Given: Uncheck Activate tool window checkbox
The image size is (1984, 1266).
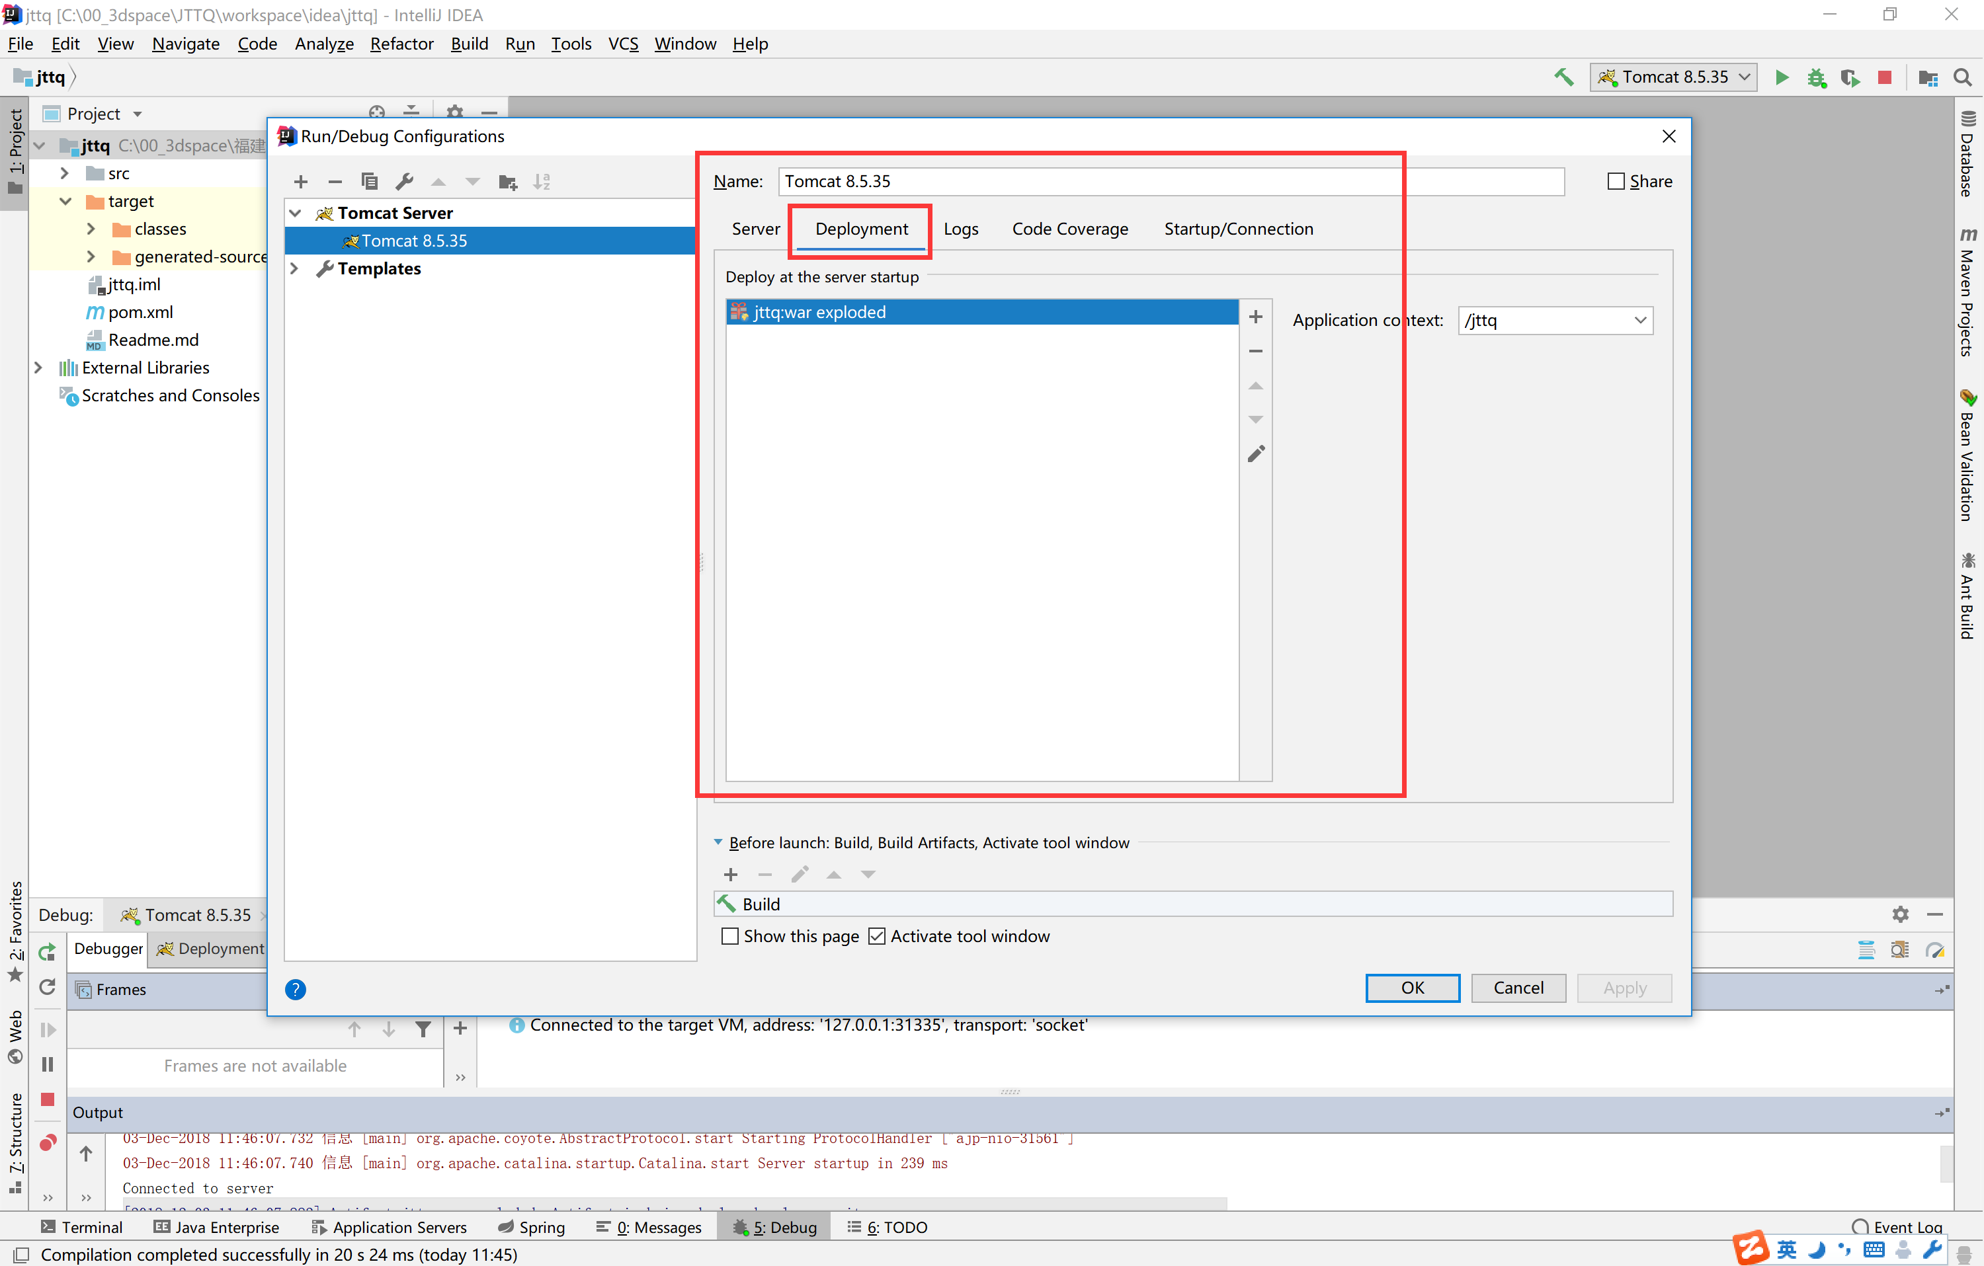Looking at the screenshot, I should 877,937.
